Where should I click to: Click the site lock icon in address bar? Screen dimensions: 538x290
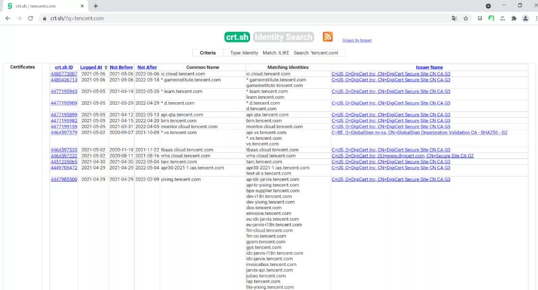[x=44, y=18]
